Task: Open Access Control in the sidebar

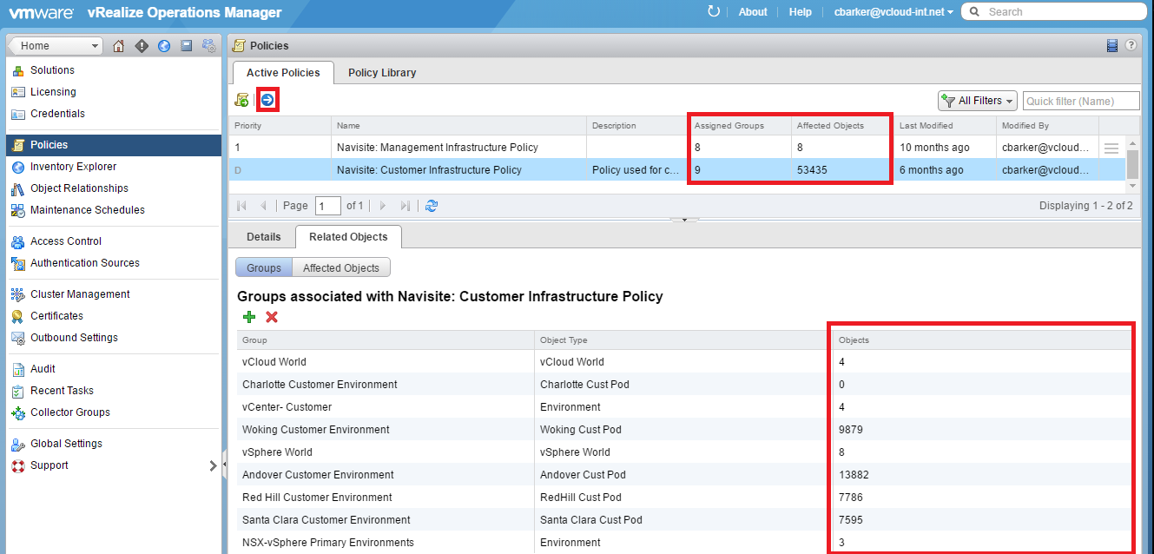Action: [66, 241]
